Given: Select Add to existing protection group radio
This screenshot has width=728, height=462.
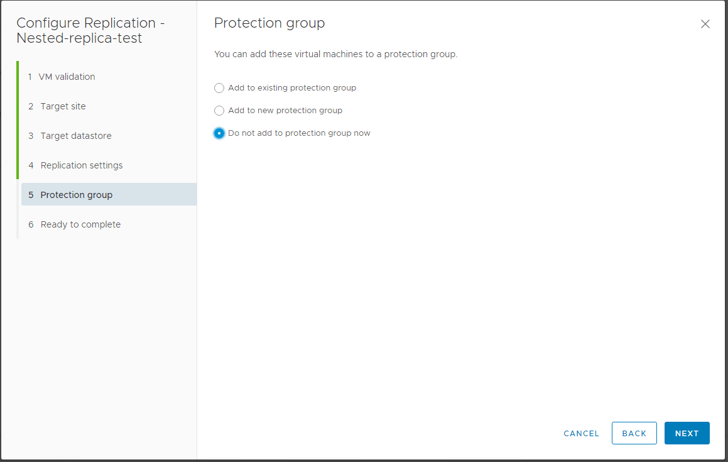Looking at the screenshot, I should (219, 88).
